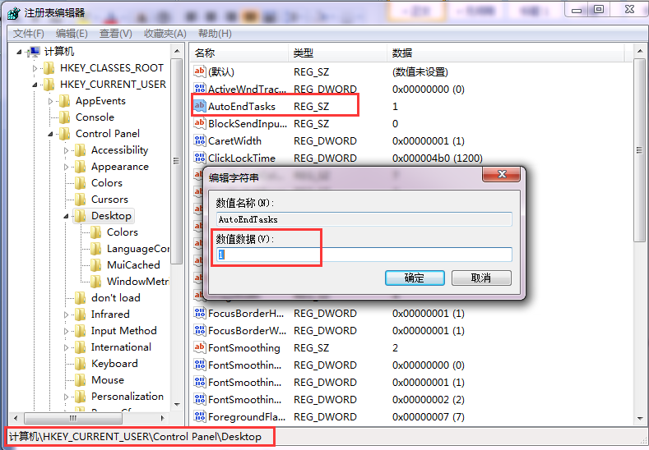Select the 计算机 computer icon
The image size is (649, 450).
(x=34, y=52)
